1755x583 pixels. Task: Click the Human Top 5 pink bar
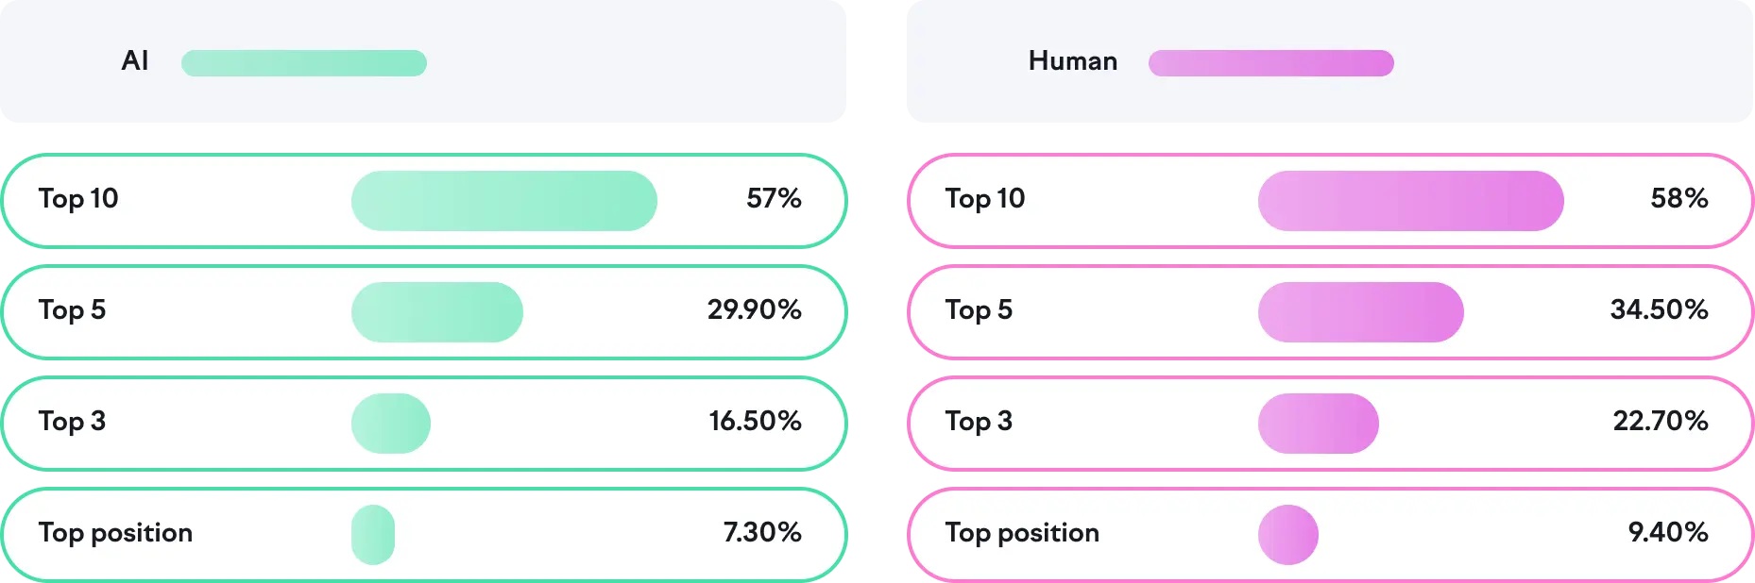[x=1360, y=312]
